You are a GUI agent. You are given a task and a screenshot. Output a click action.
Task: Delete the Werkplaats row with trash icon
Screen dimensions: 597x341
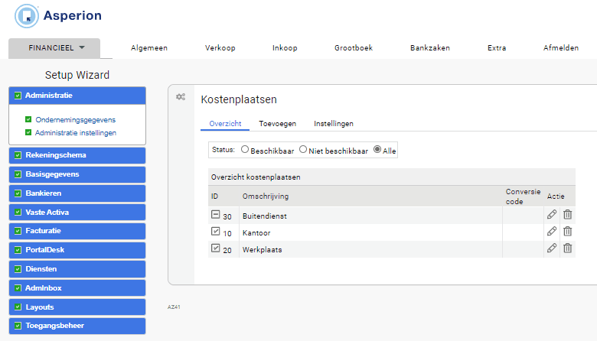(x=568, y=248)
